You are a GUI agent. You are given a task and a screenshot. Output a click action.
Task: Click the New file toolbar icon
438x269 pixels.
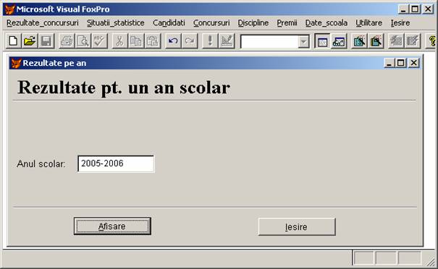click(x=14, y=41)
